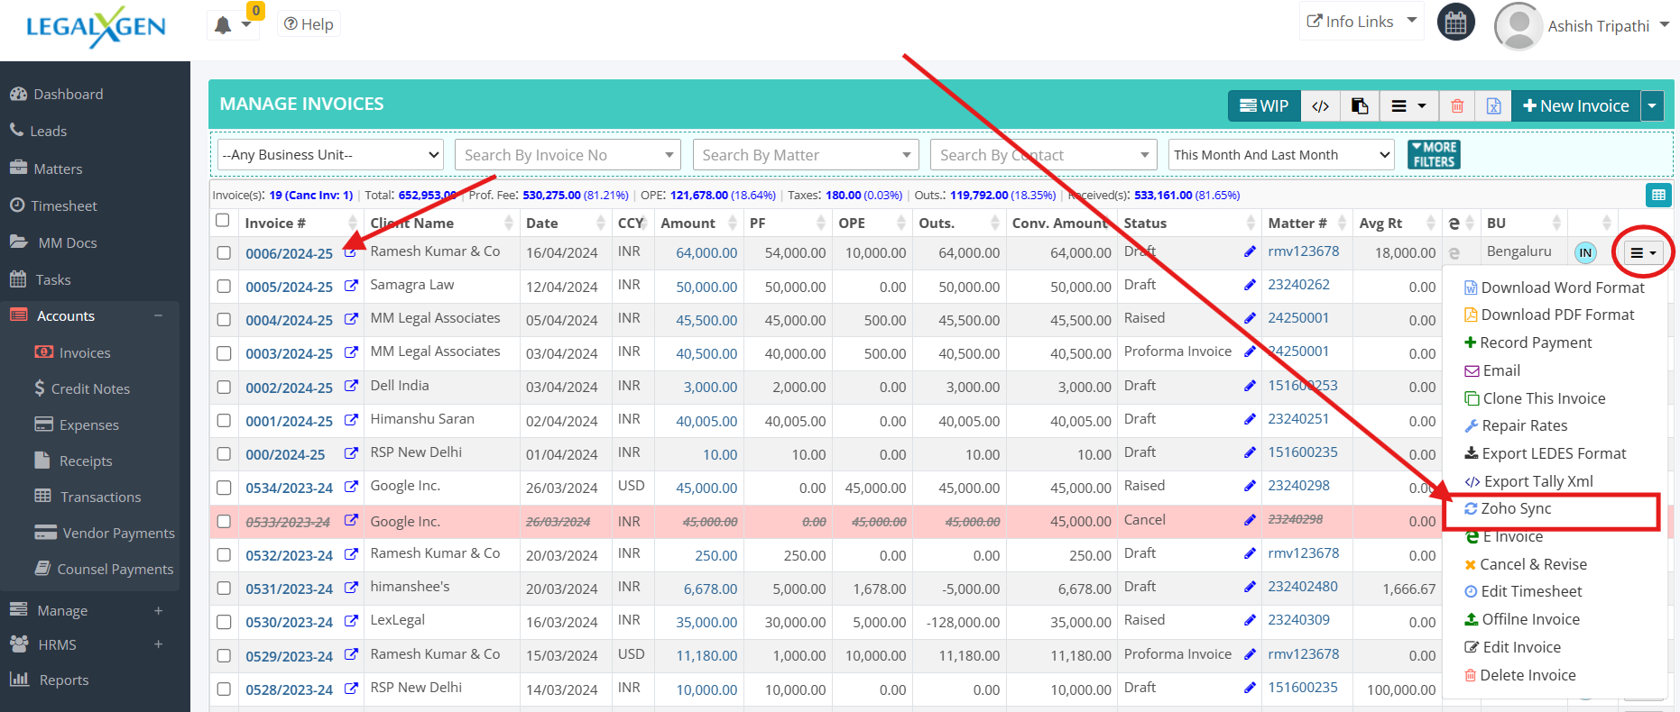The height and width of the screenshot is (712, 1680).
Task: Click the table grid view icon
Action: click(x=1658, y=195)
